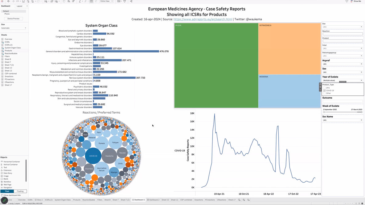The image size is (365, 205).
Task: Click the Redo forward arrow in toolbar
Action: coord(13,1)
